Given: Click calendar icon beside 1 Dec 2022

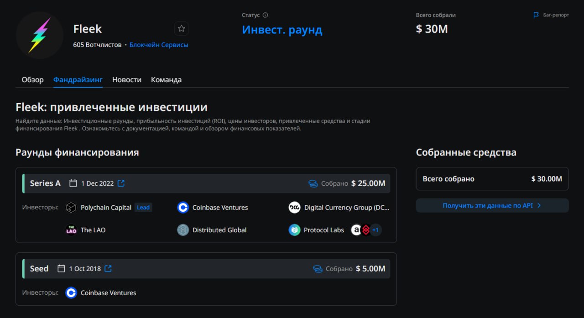Looking at the screenshot, I should point(73,183).
